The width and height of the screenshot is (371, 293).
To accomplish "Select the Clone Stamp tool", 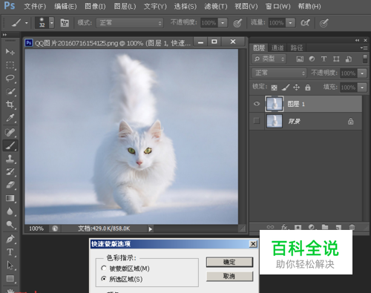I will 10,159.
